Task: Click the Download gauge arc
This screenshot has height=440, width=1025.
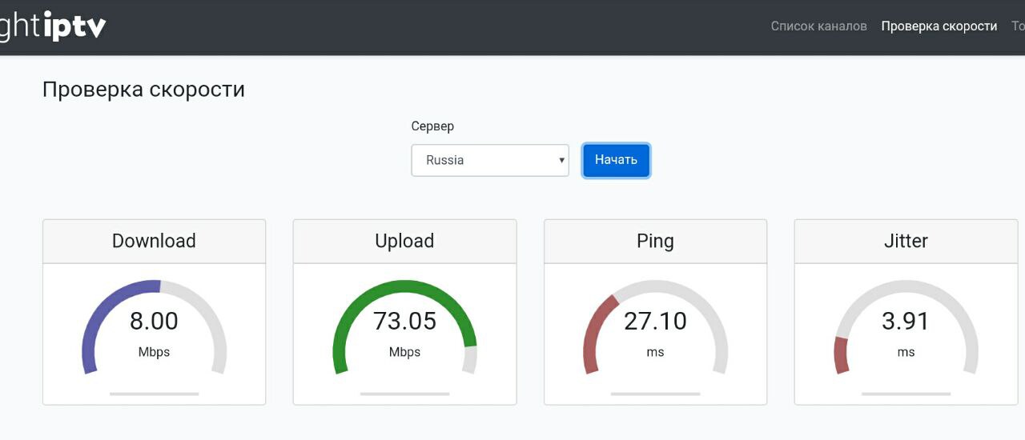Action: [155, 326]
